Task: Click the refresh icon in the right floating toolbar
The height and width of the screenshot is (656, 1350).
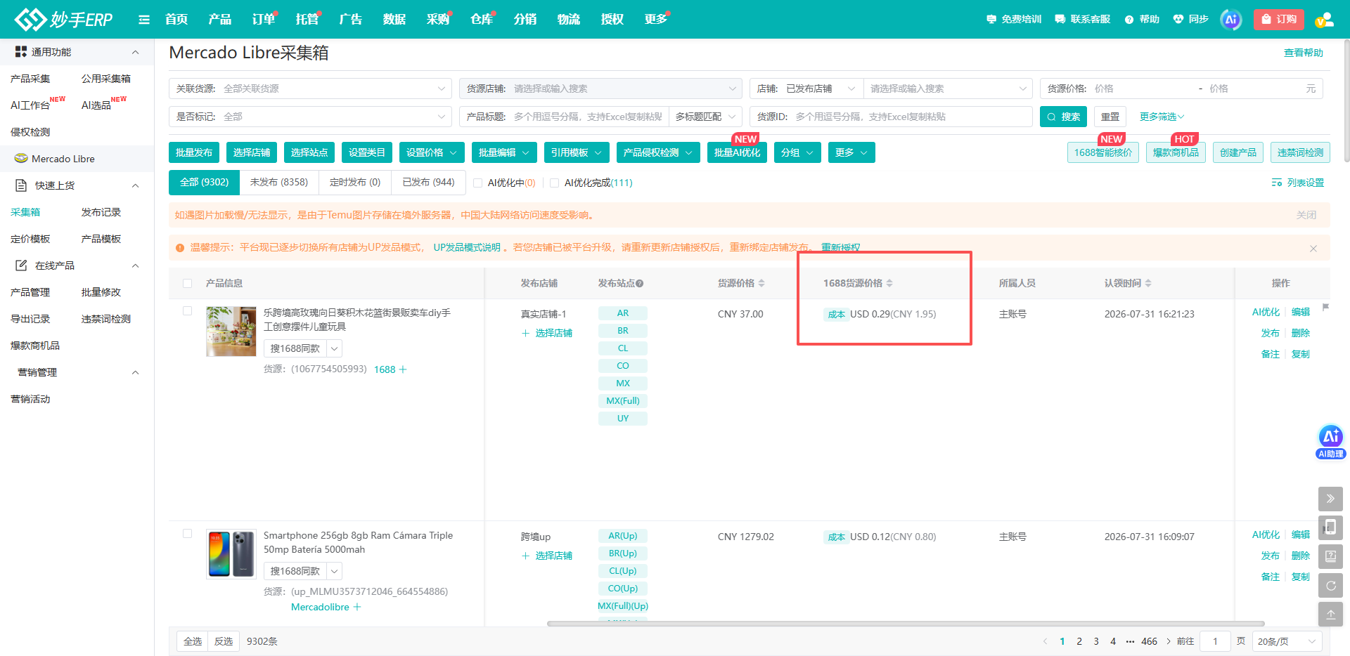Action: coord(1330,585)
